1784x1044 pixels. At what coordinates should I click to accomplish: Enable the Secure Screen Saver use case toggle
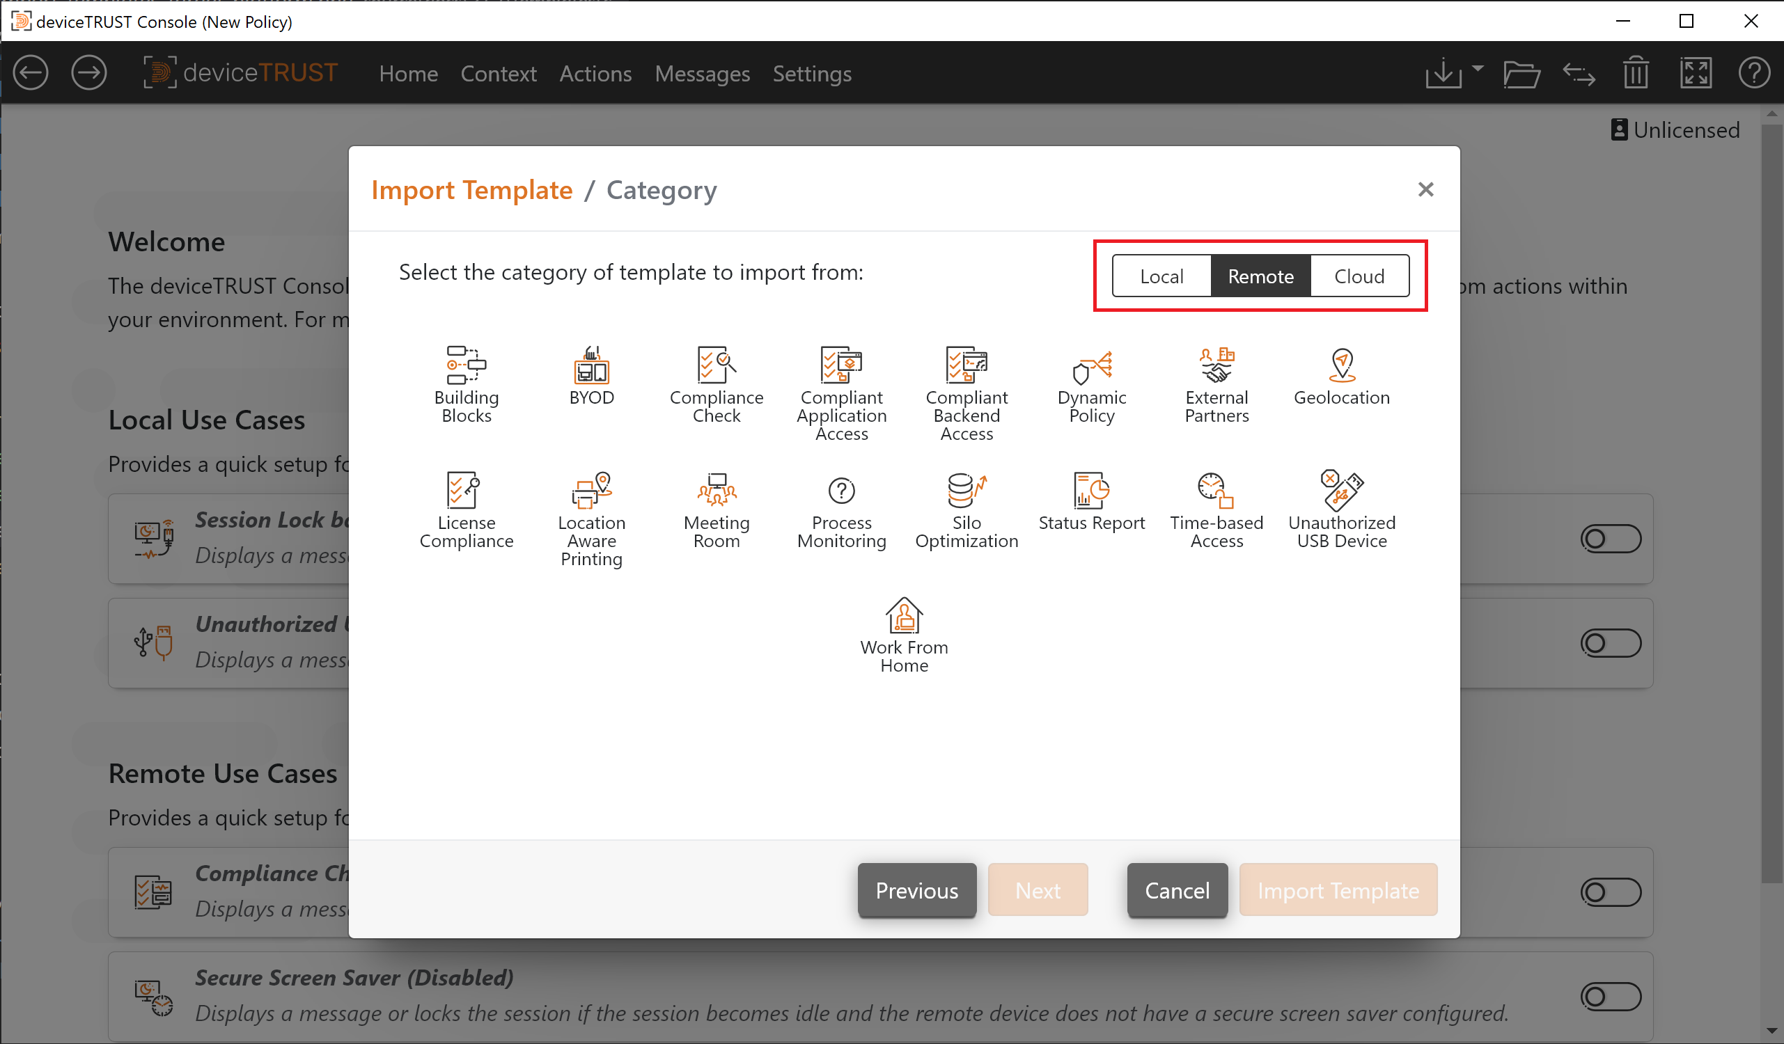tap(1611, 997)
